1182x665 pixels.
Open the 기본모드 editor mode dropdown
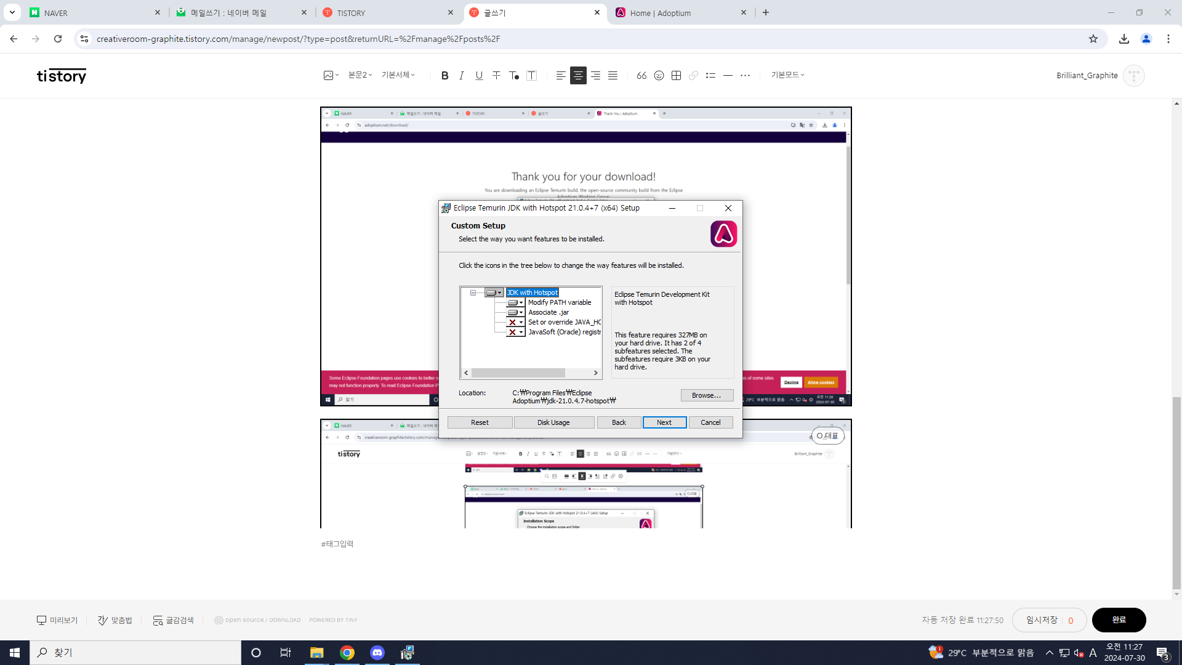click(787, 75)
